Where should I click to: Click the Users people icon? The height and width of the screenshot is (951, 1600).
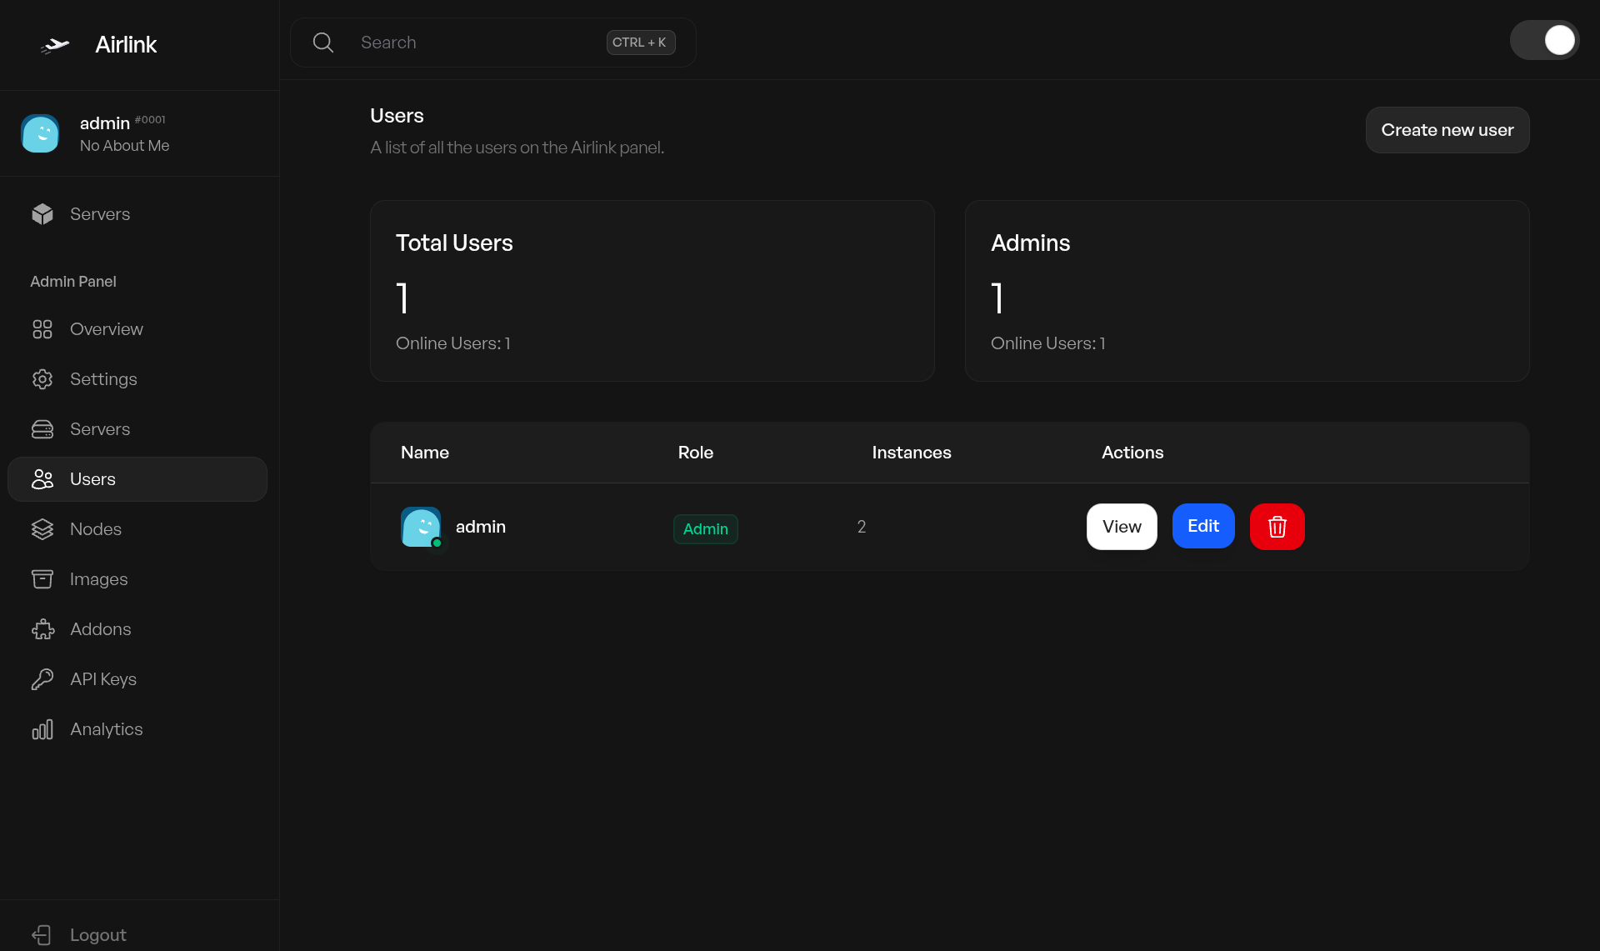42,479
